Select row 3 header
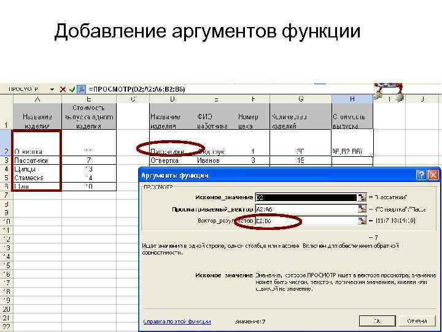Screen dimensions: 442x332 (x=6, y=160)
